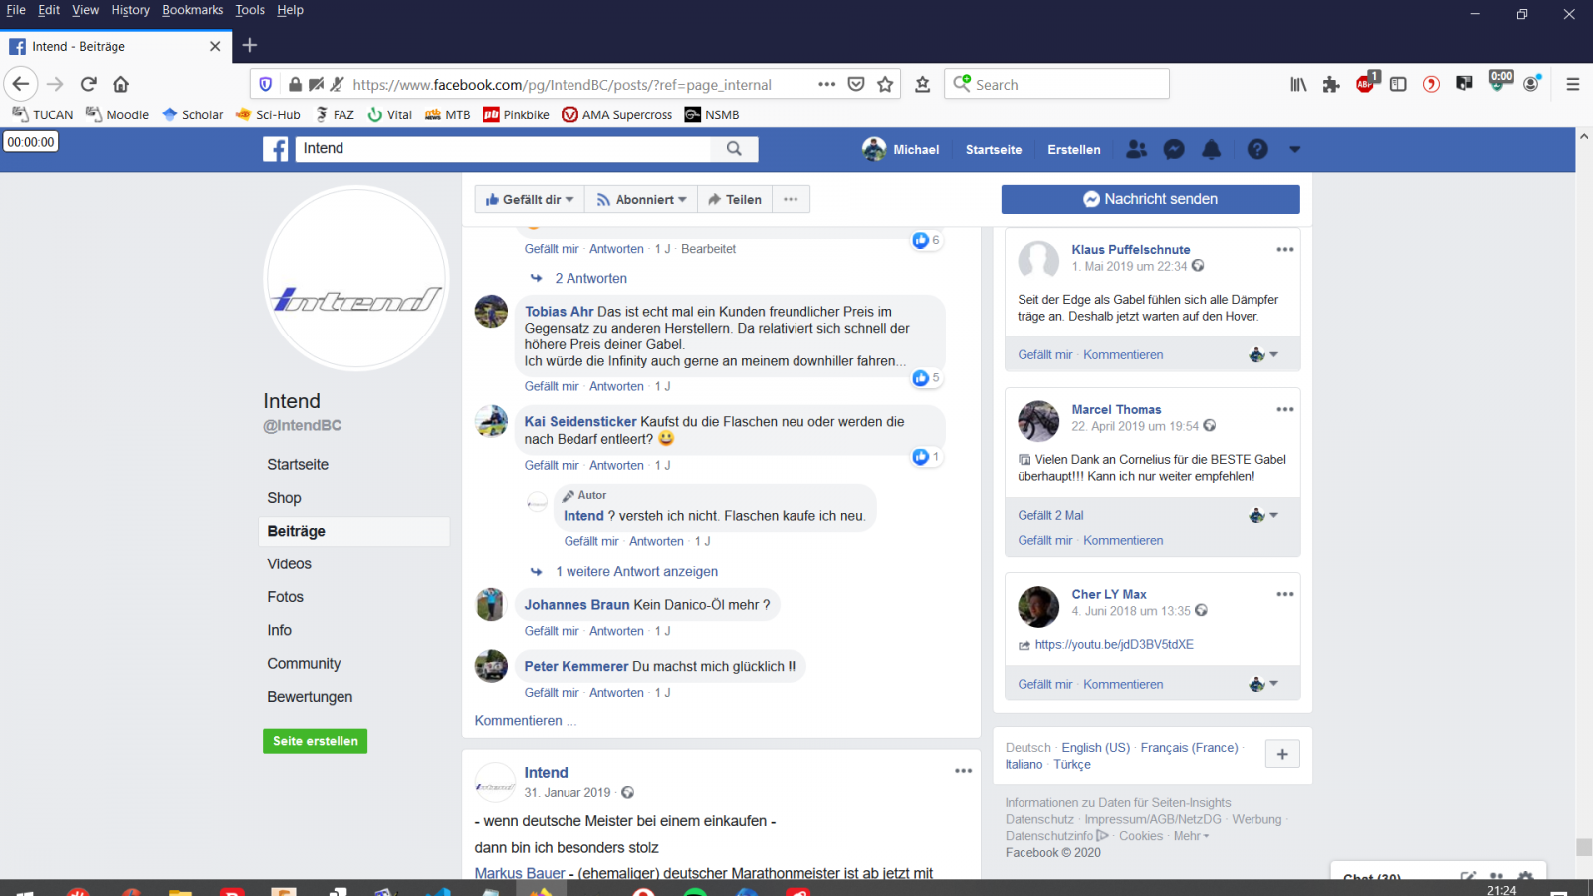Show '1 weitere Antwort anzeigen'
This screenshot has width=1593, height=896.
click(636, 572)
